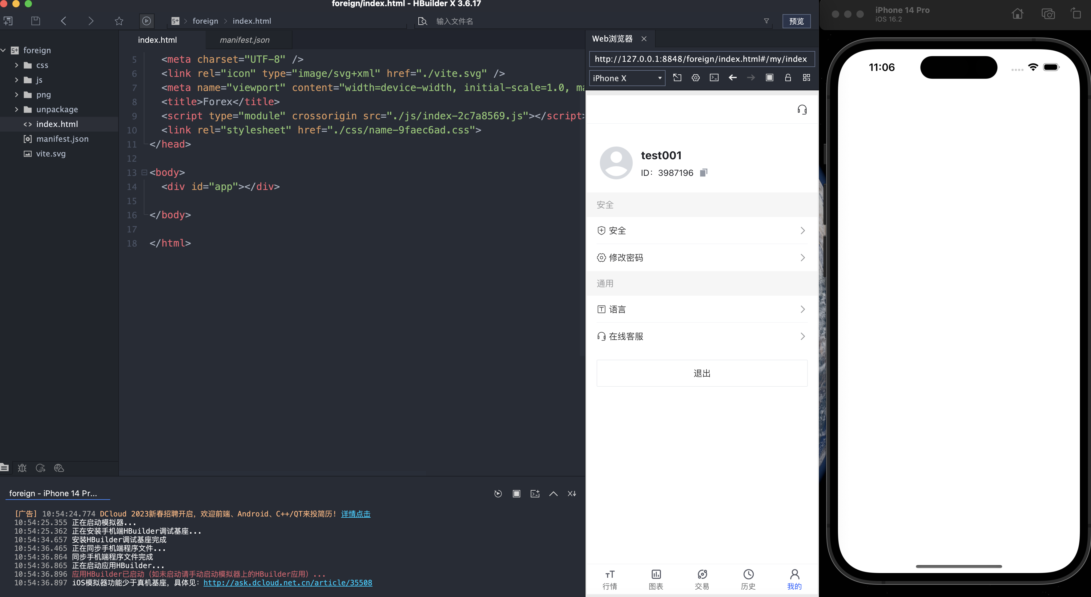The image size is (1091, 597).
Task: Click the save file icon in toolbar
Action: click(36, 21)
